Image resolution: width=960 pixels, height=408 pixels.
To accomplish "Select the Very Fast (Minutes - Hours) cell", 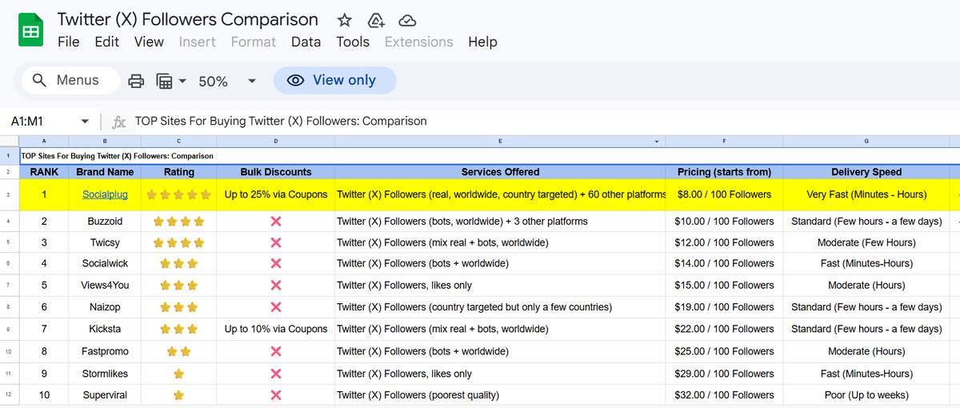I will [866, 194].
